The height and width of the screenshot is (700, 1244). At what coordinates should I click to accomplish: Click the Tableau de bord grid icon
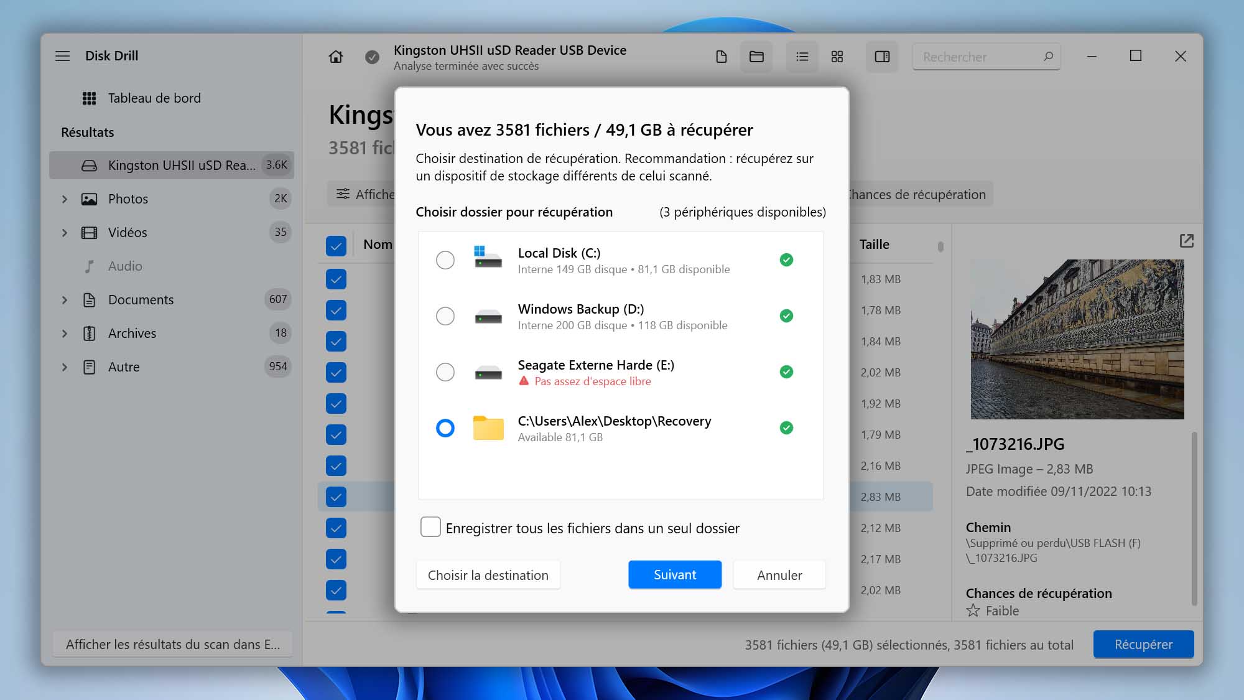point(89,98)
